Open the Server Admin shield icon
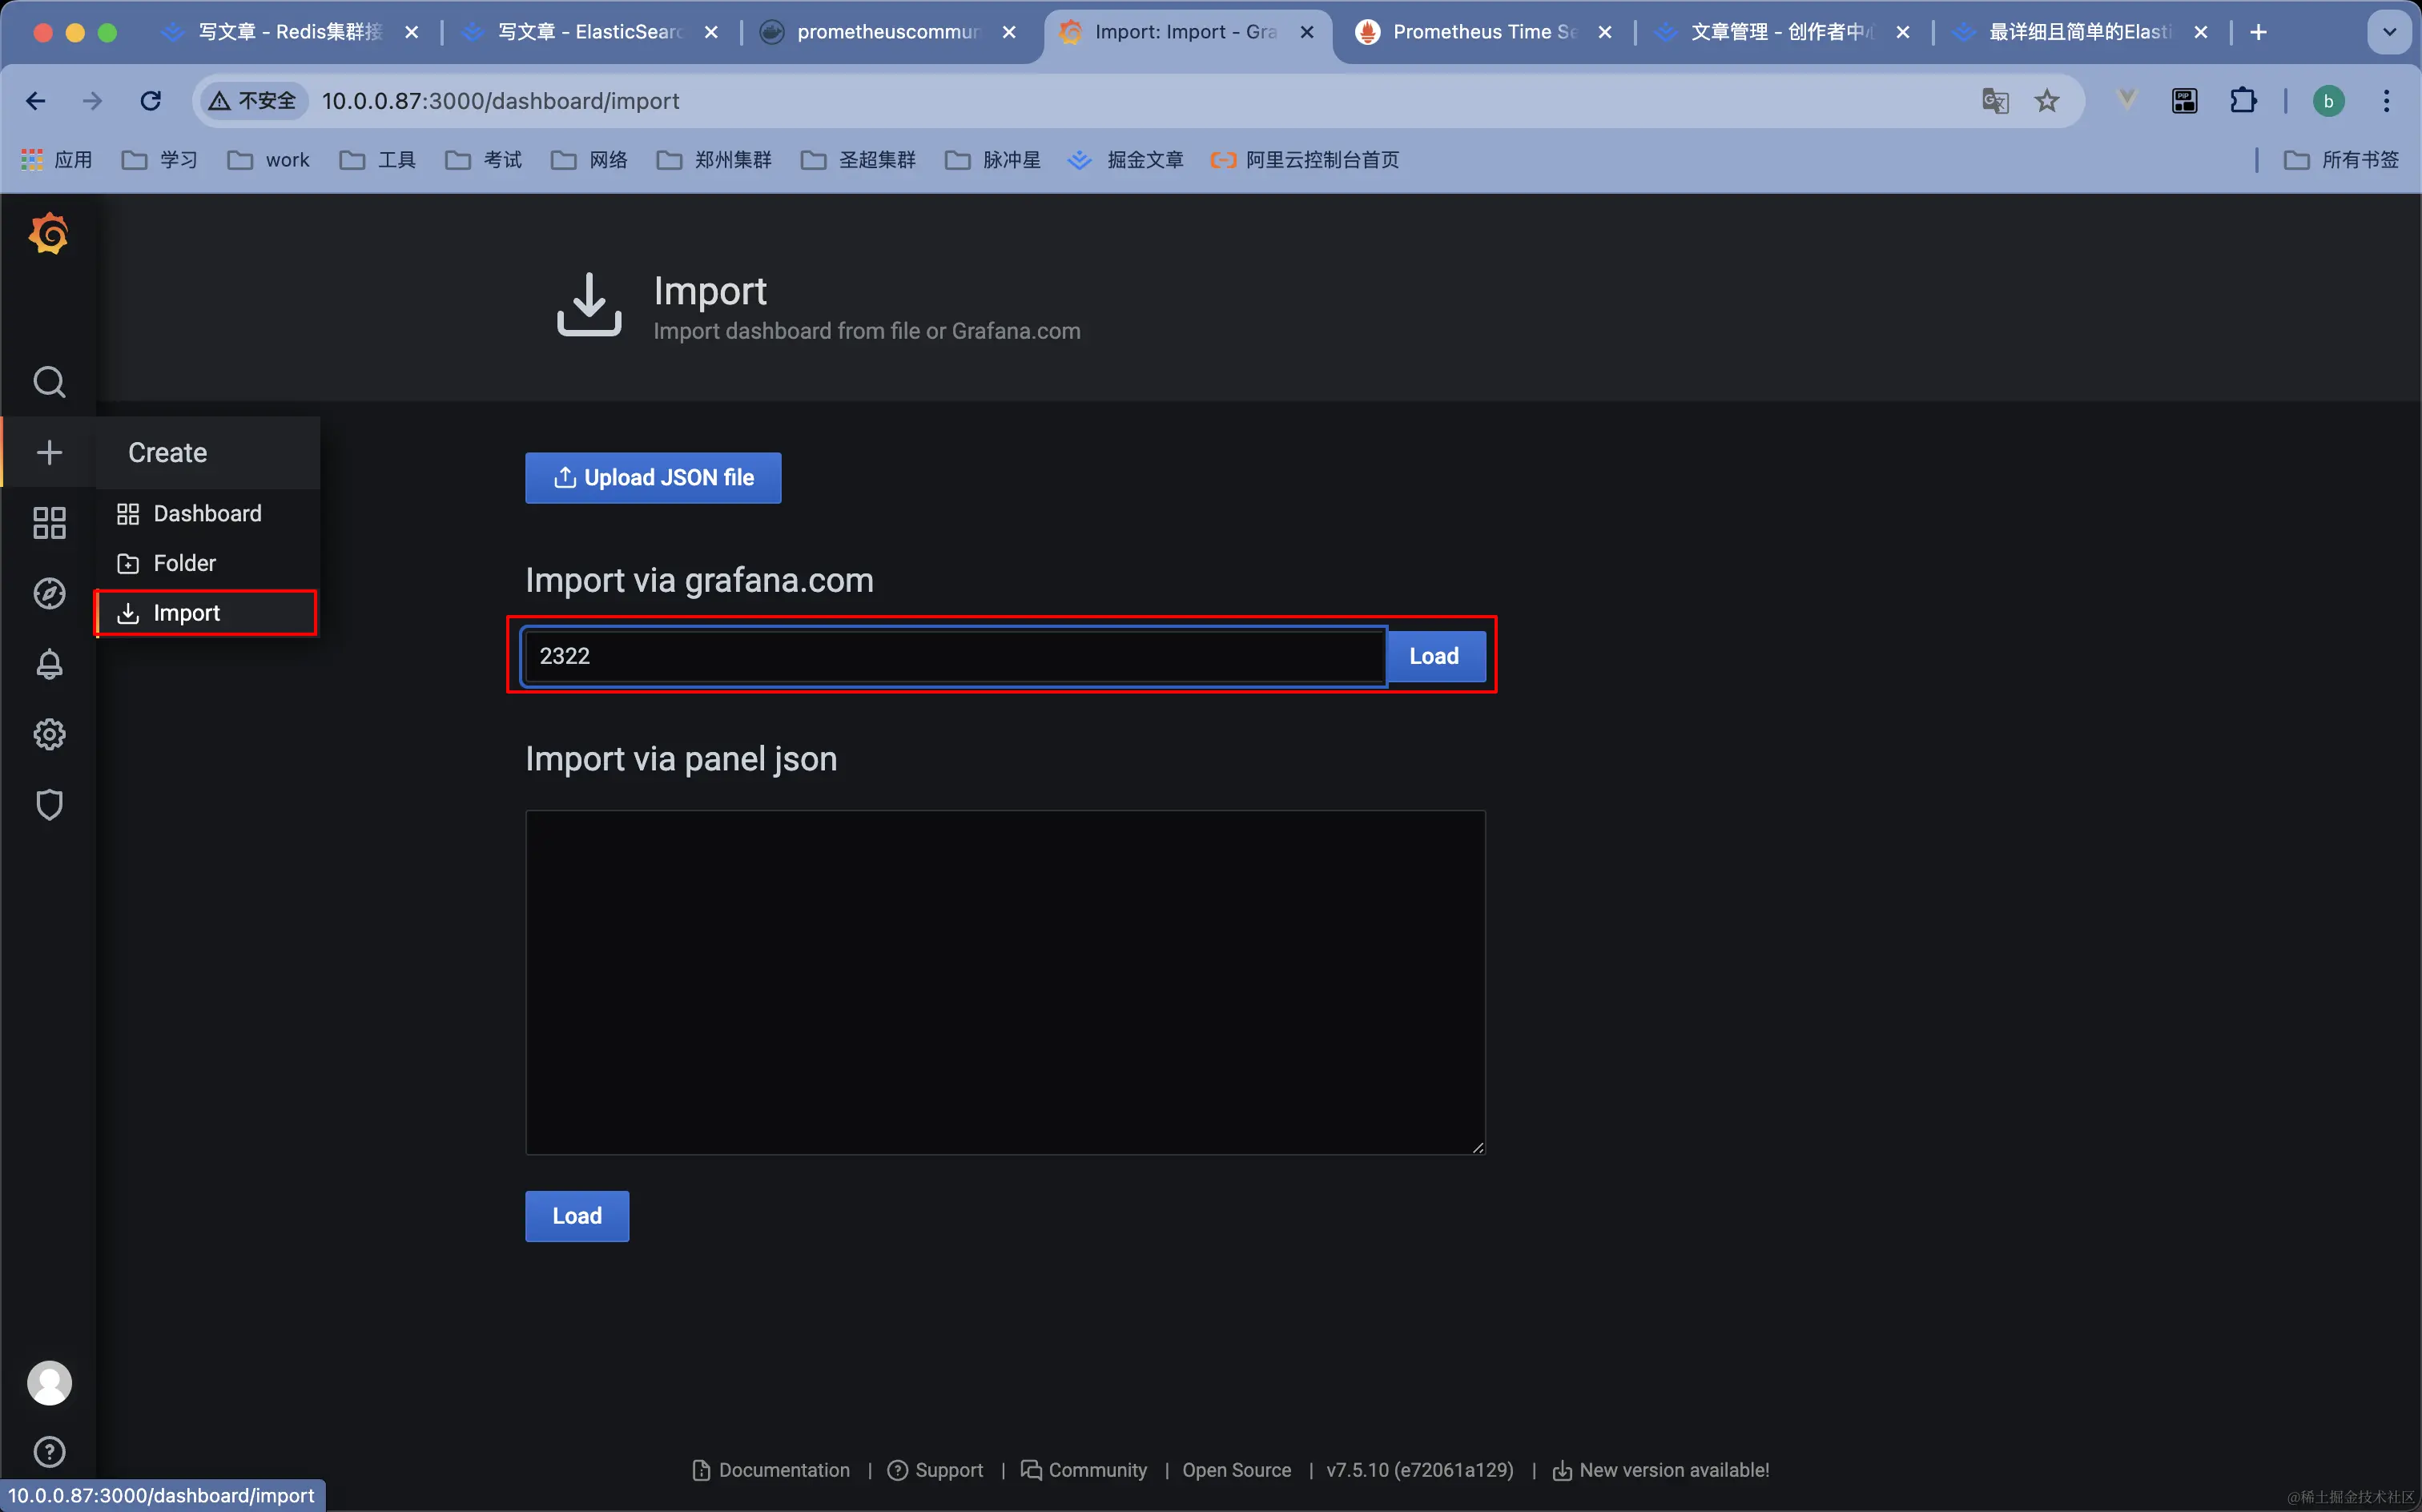Screen dimensions: 2422x1512 pyautogui.click(x=49, y=805)
